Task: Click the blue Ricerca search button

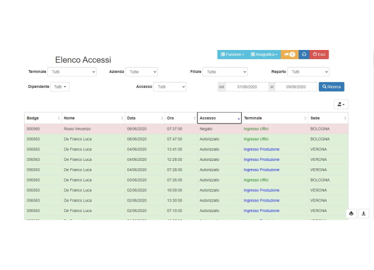Action: [331, 87]
